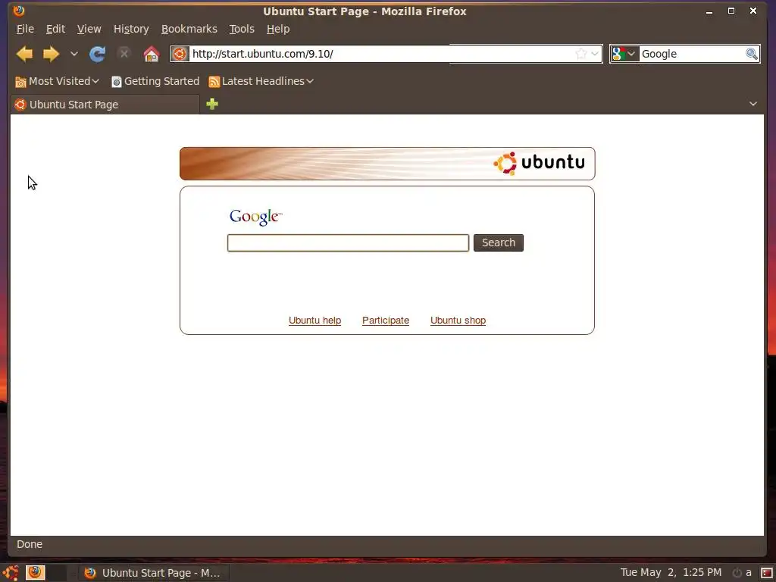Open the History menu
776x582 pixels.
point(131,29)
